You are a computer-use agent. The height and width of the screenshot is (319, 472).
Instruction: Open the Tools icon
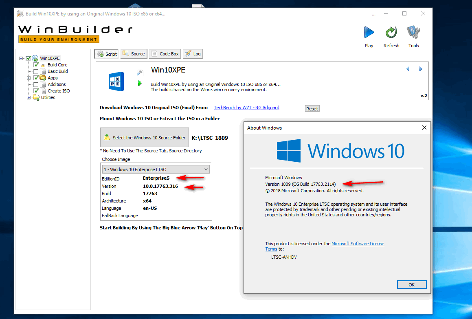point(413,33)
